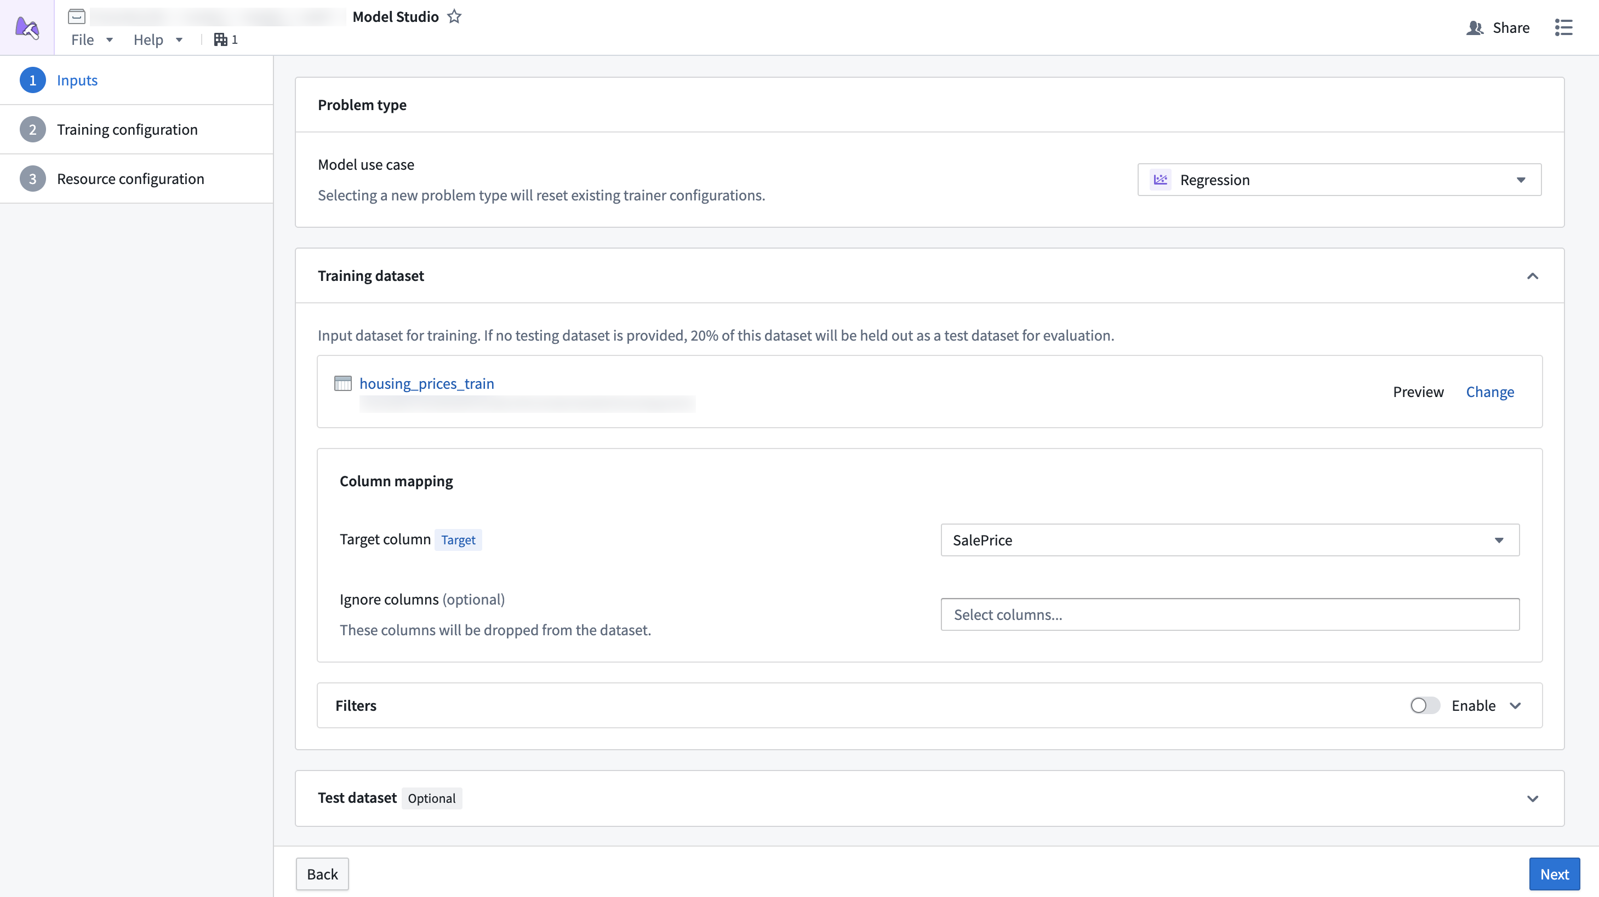This screenshot has width=1599, height=897.
Task: Click the regression chart icon in the use case selector
Action: 1160,179
